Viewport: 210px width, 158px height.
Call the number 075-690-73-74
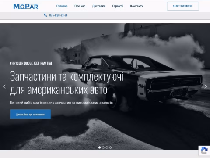[x=58, y=15]
